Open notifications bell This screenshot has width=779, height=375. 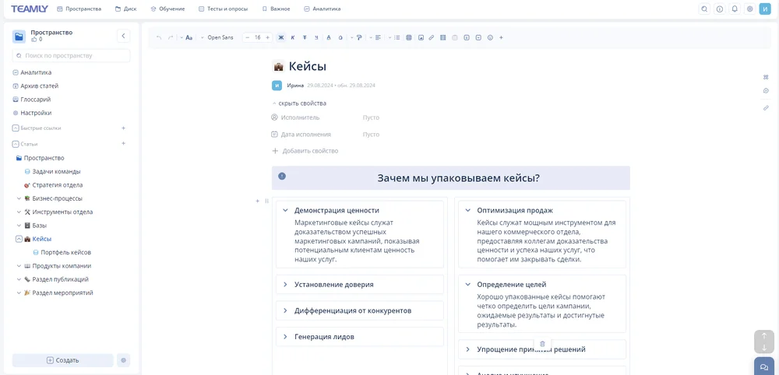(735, 9)
